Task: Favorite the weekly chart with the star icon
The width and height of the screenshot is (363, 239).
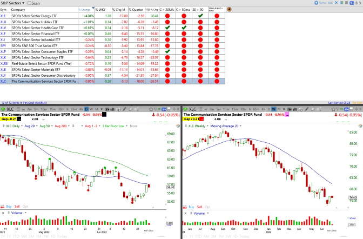Action: [333, 109]
